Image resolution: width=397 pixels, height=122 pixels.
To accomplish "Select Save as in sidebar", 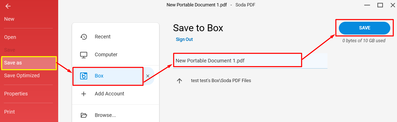I will point(29,63).
